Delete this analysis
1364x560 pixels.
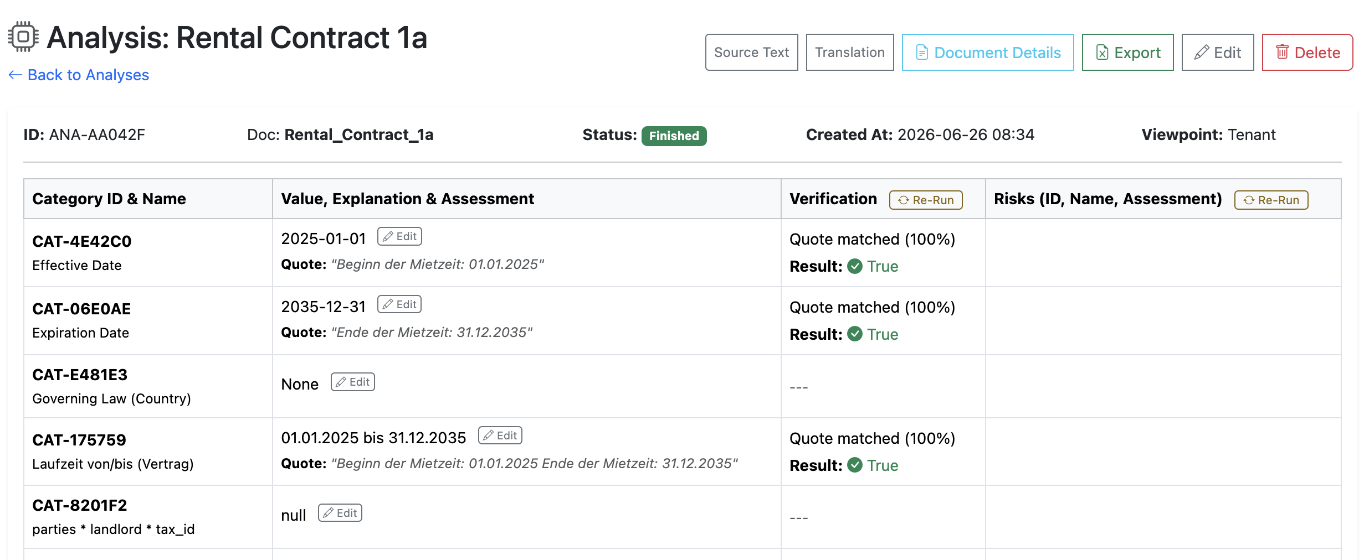click(1307, 53)
